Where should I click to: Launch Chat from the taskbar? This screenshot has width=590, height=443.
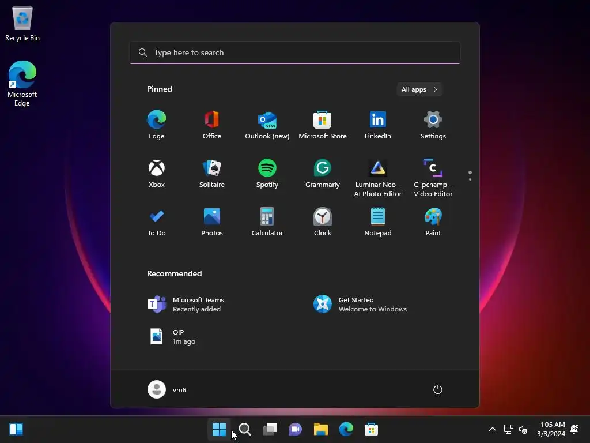(x=296, y=429)
